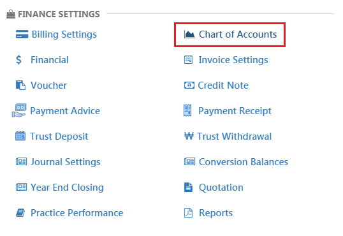Go to Journal Settings

tap(66, 162)
